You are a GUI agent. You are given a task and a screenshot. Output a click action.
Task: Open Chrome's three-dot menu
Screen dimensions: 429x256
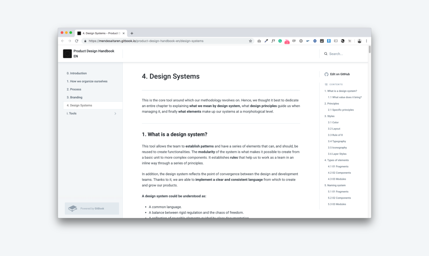coord(366,41)
